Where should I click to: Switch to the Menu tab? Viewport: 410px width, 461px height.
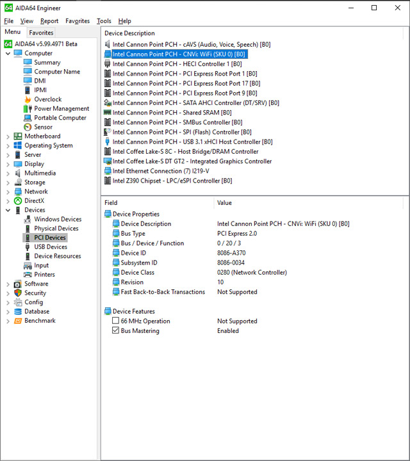click(x=13, y=32)
